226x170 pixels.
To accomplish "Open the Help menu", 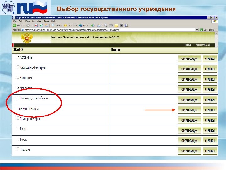I will coord(53,21).
